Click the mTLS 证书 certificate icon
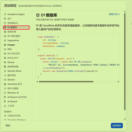The height and width of the screenshot is (132, 132). pos(5,58)
